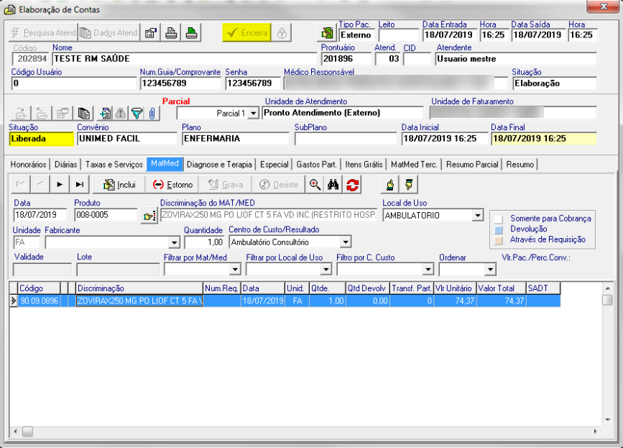Switch to the Gastos Part. tab

(316, 165)
